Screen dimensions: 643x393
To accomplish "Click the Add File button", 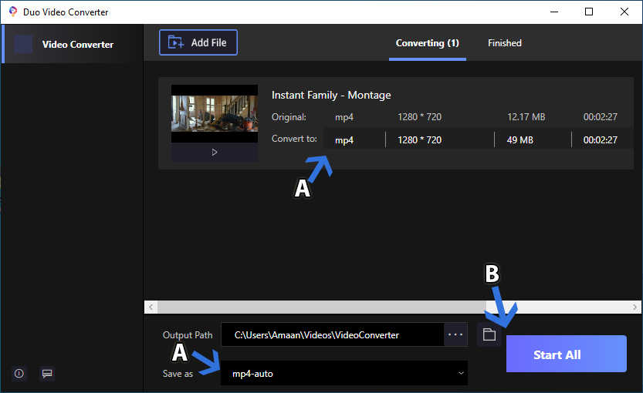I will coord(198,42).
